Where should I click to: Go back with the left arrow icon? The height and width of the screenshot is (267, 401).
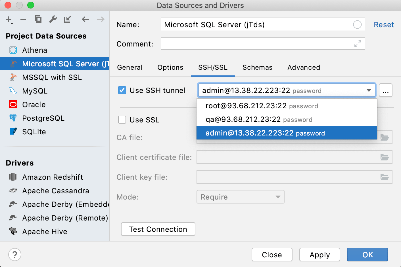coord(85,19)
